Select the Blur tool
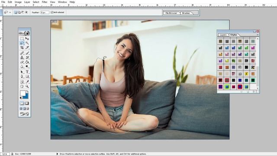Screen dimensions: 277x156 coord(22,67)
